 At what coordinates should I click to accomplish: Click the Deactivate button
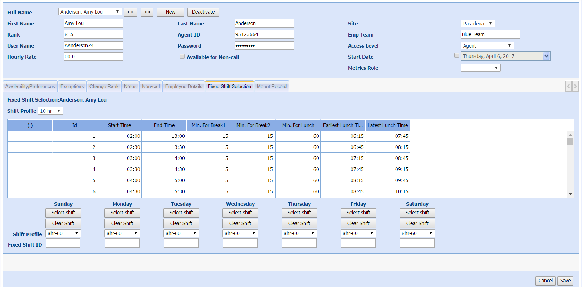pyautogui.click(x=203, y=12)
